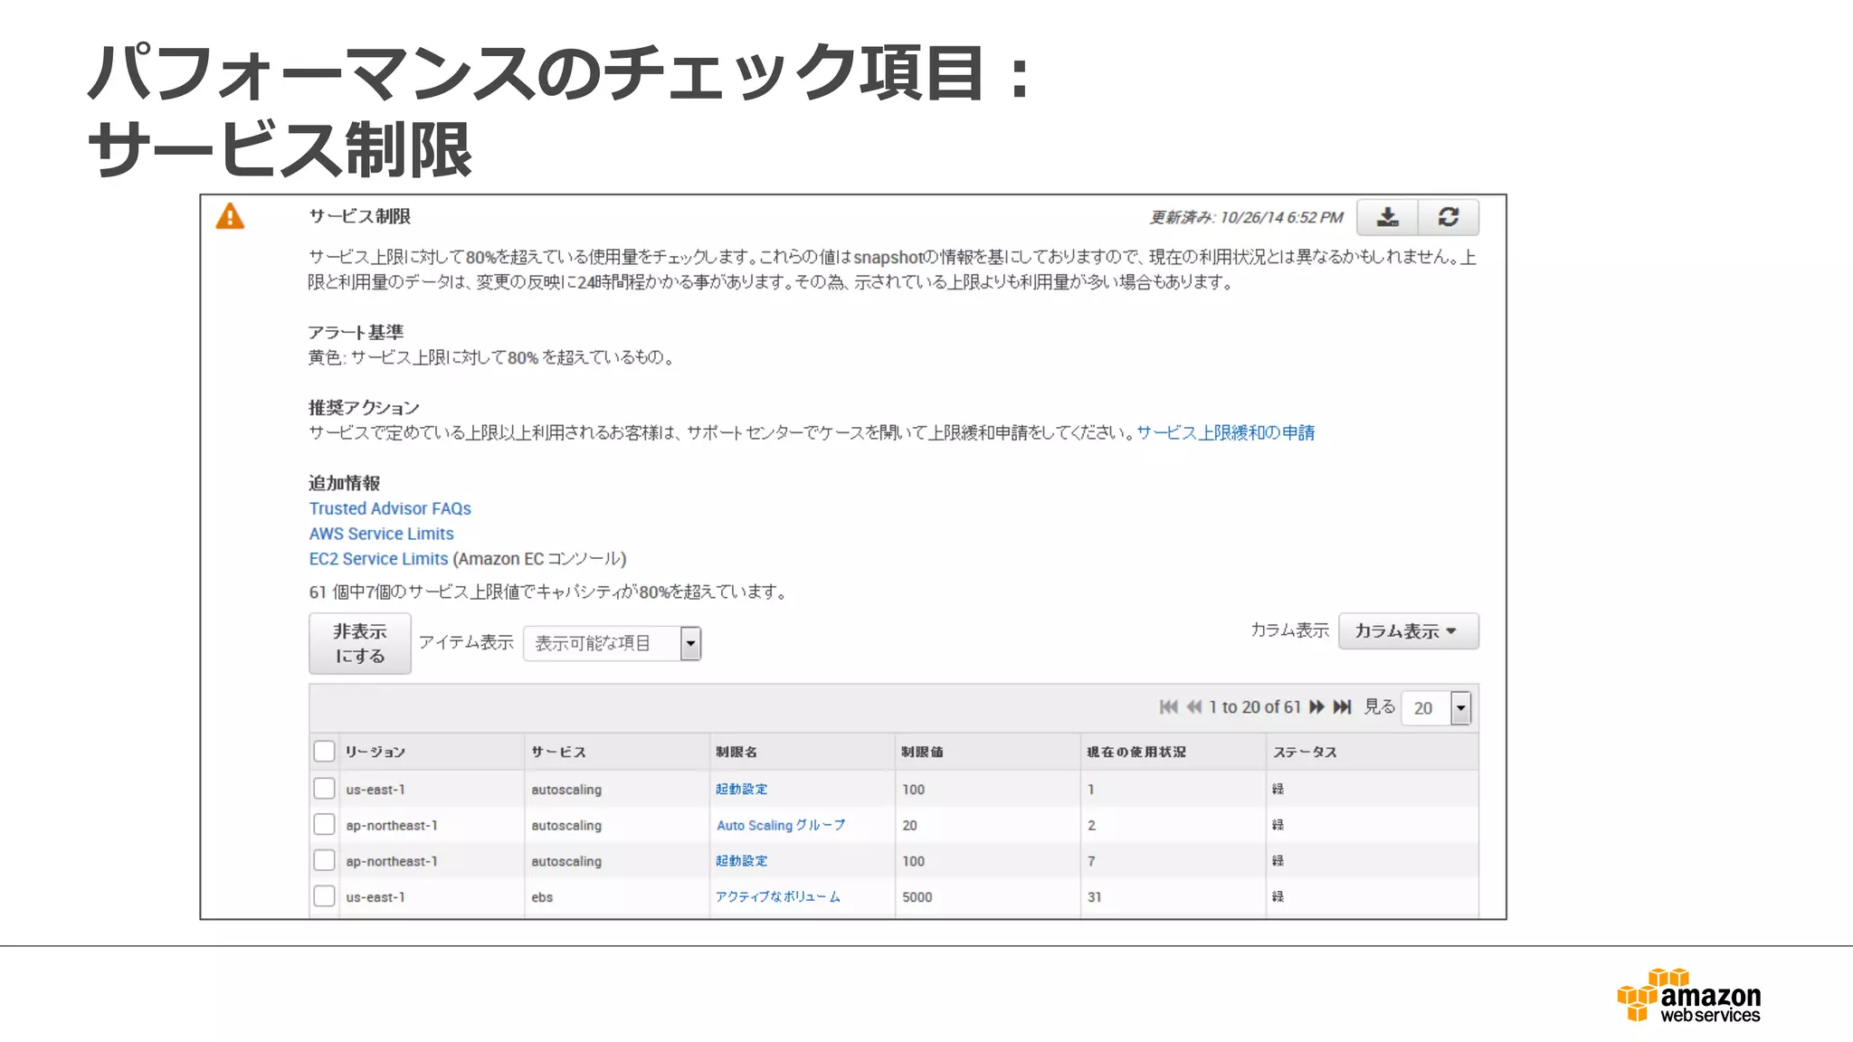This screenshot has width=1853, height=1042.
Task: Sort by 現在の使用状況 column header
Action: click(x=1136, y=752)
